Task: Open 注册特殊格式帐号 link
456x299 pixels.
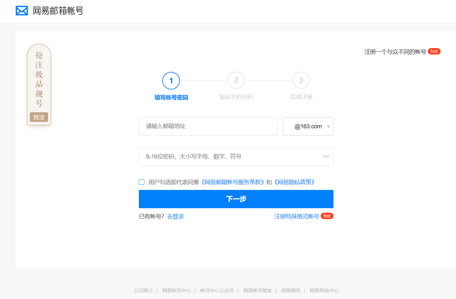Action: 297,217
